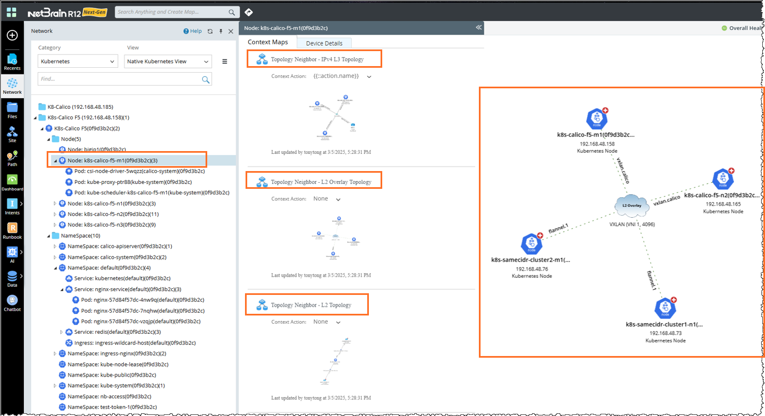Image resolution: width=765 pixels, height=416 pixels.
Task: Open Runbook in the left sidebar
Action: point(12,230)
